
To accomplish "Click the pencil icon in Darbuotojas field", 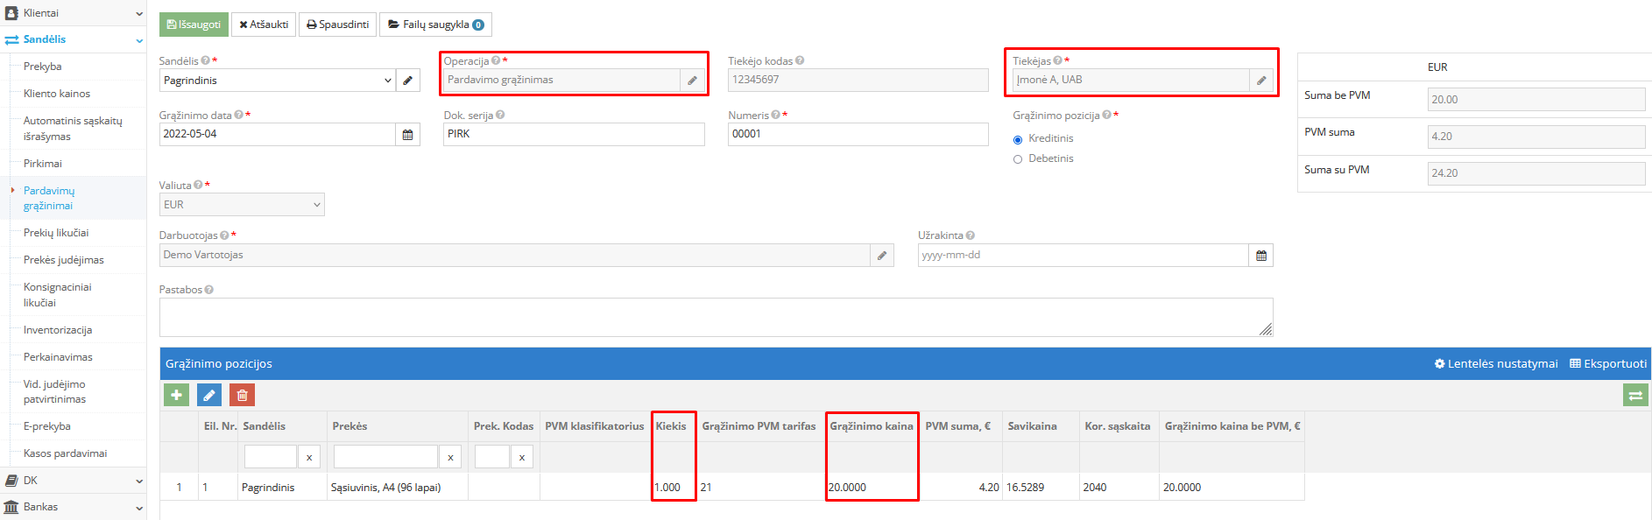I will point(882,256).
